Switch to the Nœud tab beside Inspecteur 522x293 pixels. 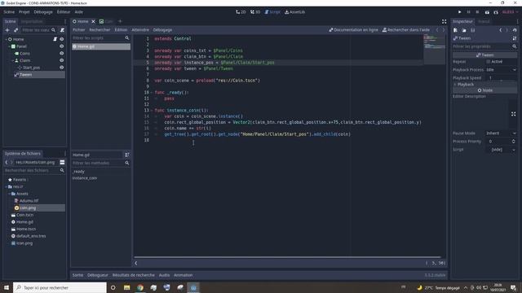tap(484, 21)
